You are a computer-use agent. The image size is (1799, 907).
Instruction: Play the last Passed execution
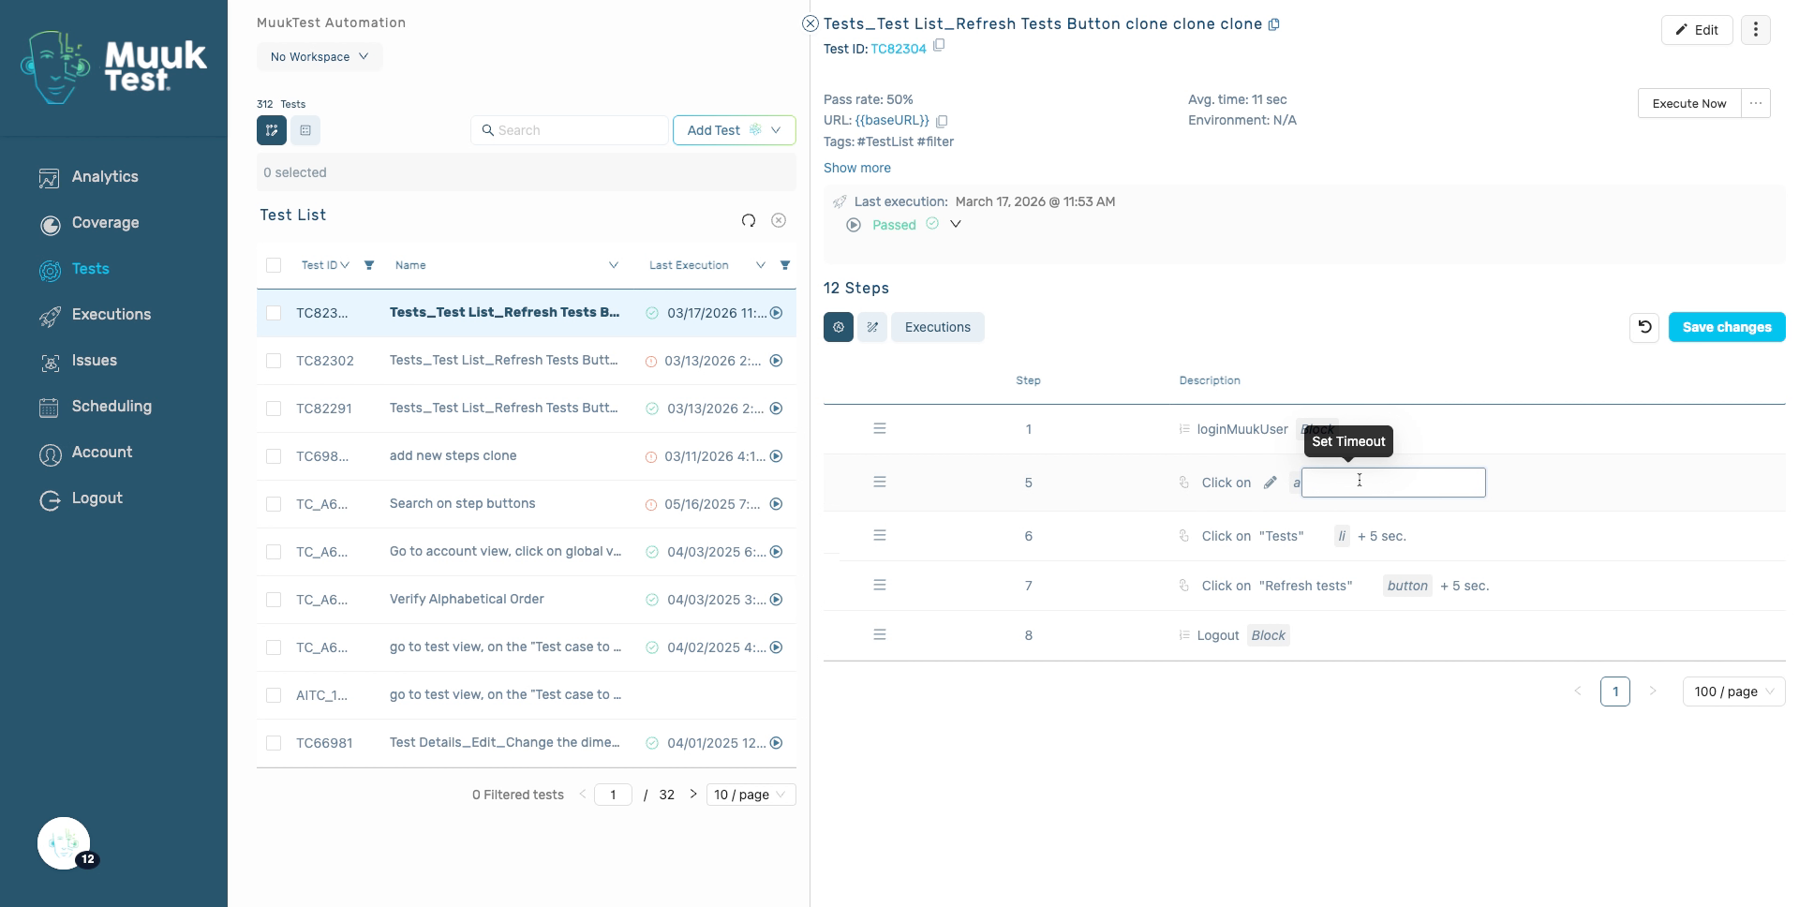click(x=854, y=225)
